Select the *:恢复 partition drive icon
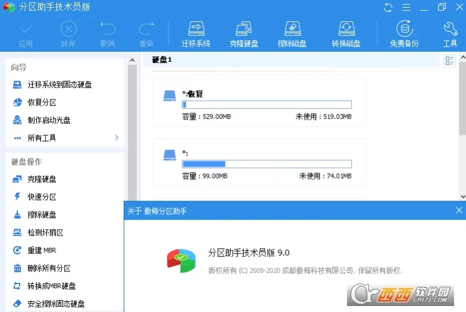This screenshot has height=312, width=466. tap(170, 96)
